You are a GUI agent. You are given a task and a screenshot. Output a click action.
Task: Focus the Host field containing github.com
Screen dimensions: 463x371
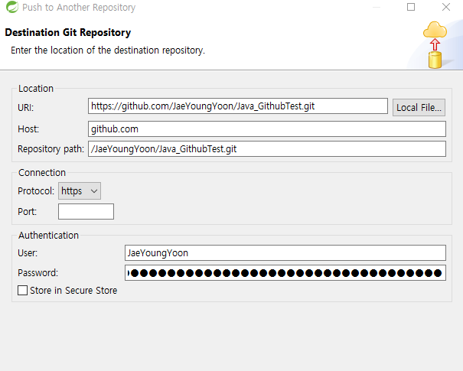[267, 129]
